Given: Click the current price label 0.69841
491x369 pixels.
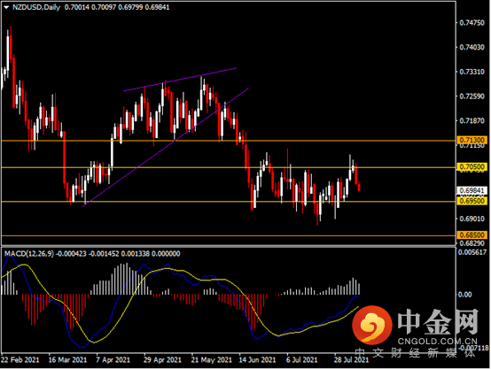Looking at the screenshot, I should click(472, 190).
